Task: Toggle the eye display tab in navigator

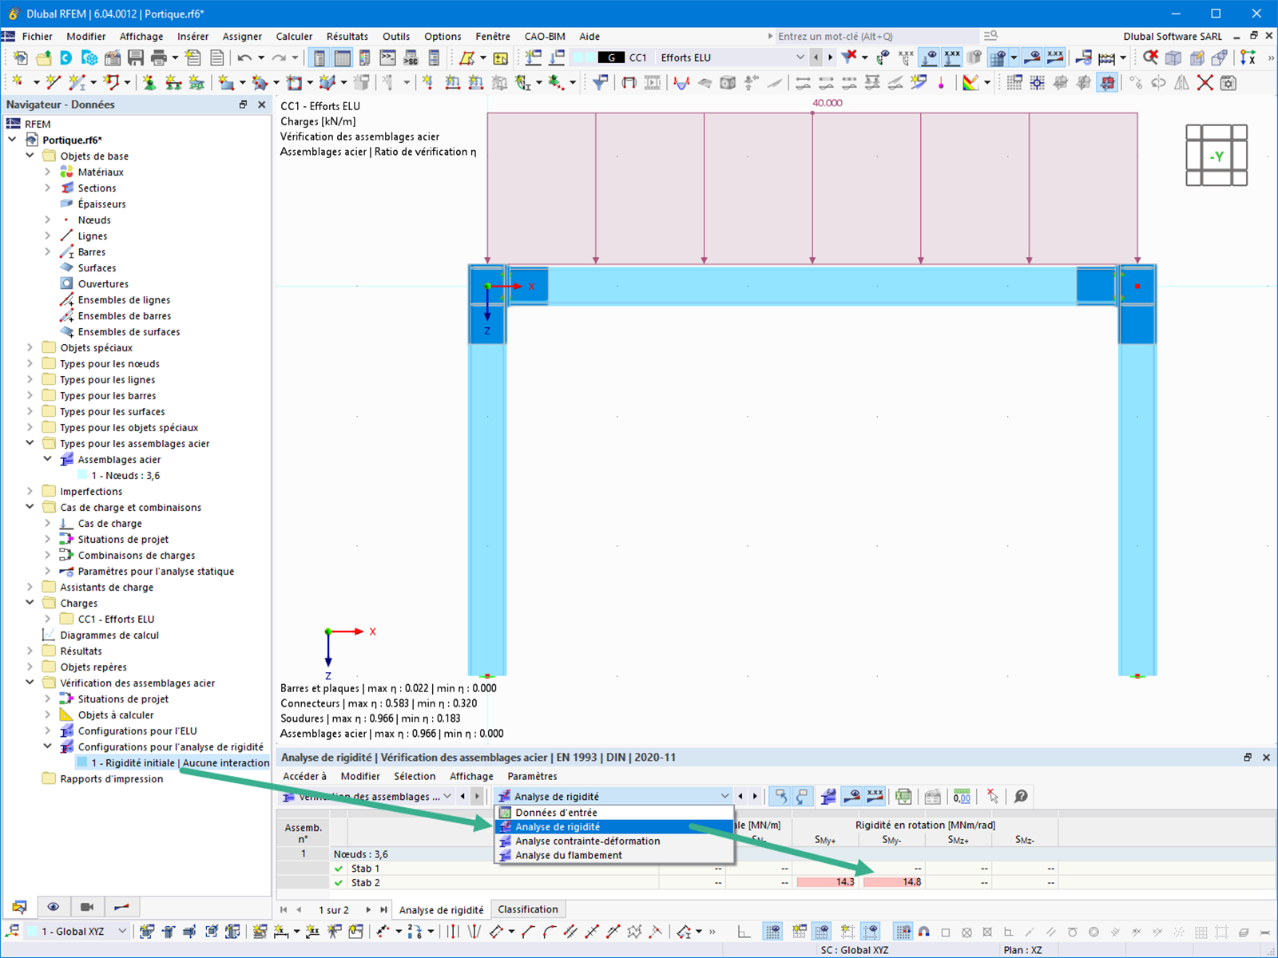Action: click(x=54, y=906)
